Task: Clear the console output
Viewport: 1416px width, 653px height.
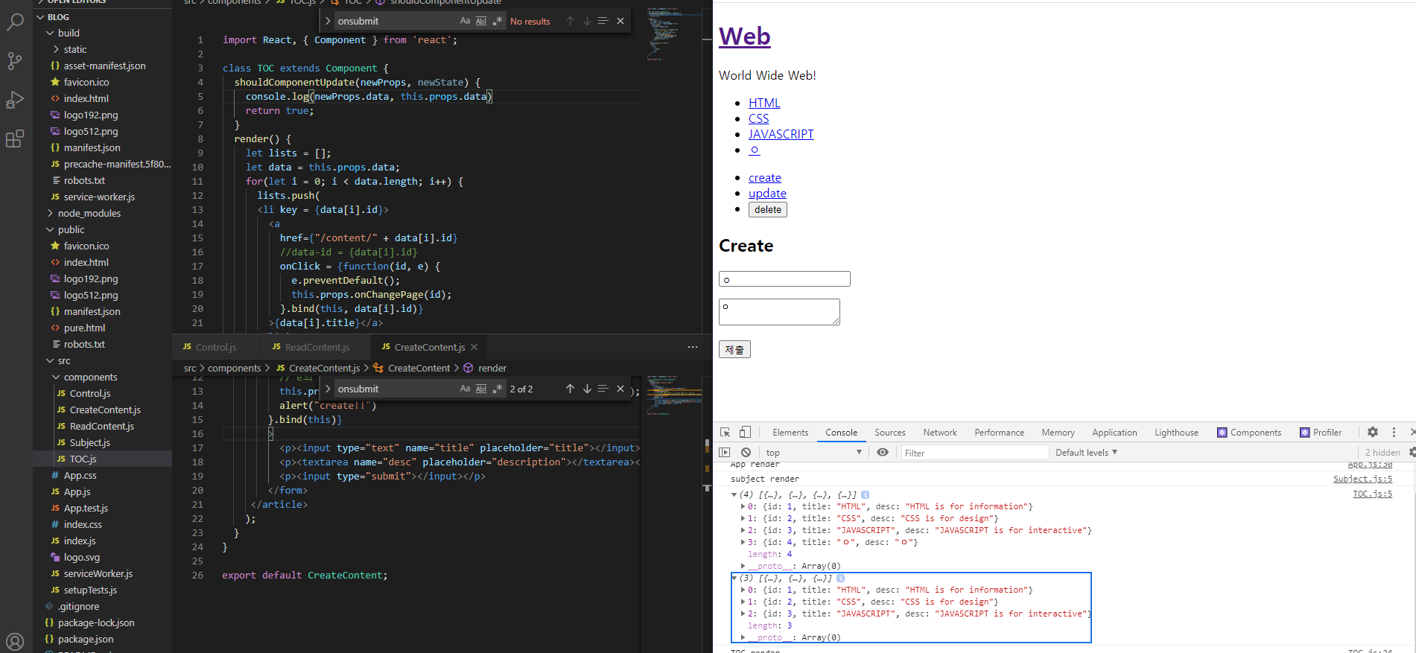Action: tap(746, 452)
